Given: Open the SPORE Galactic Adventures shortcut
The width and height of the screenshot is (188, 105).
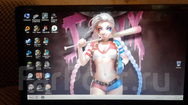Looking at the screenshot, I should pyautogui.click(x=48, y=89).
